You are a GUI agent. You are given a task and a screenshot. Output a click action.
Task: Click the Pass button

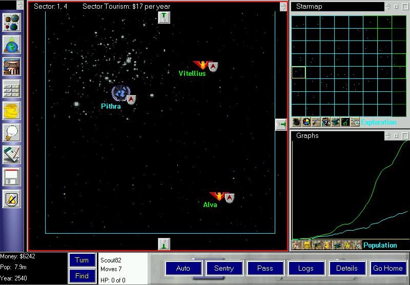(x=265, y=268)
